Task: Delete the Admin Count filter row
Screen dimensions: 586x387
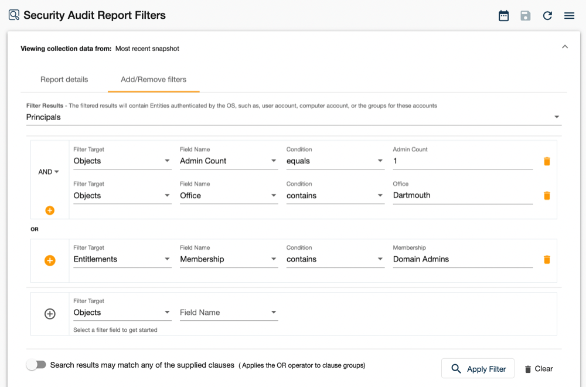Action: click(547, 161)
